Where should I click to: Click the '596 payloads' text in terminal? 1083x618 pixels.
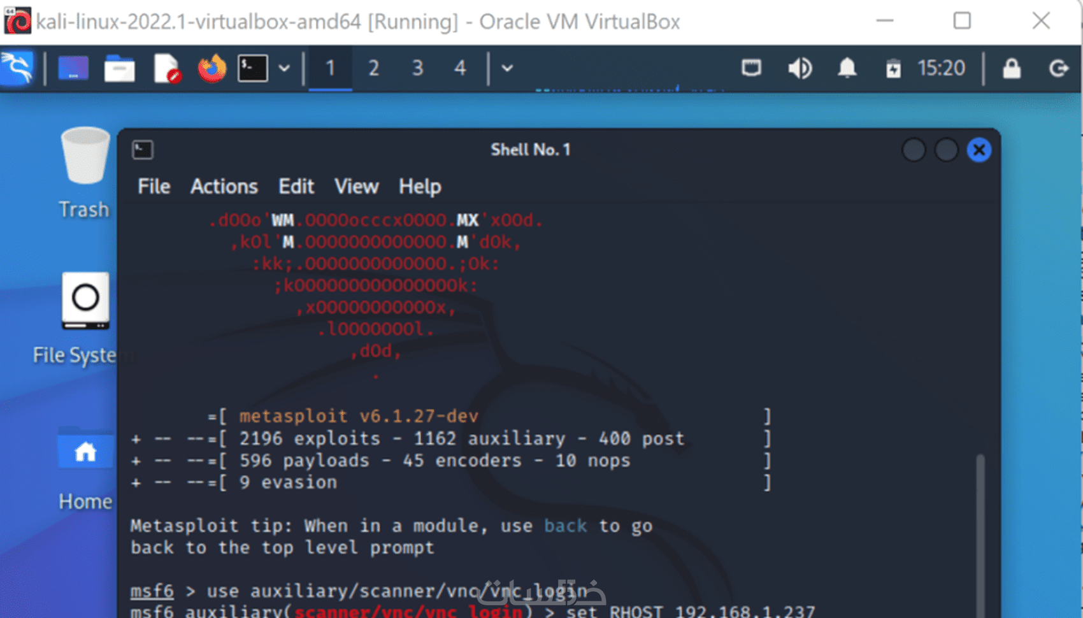305,461
